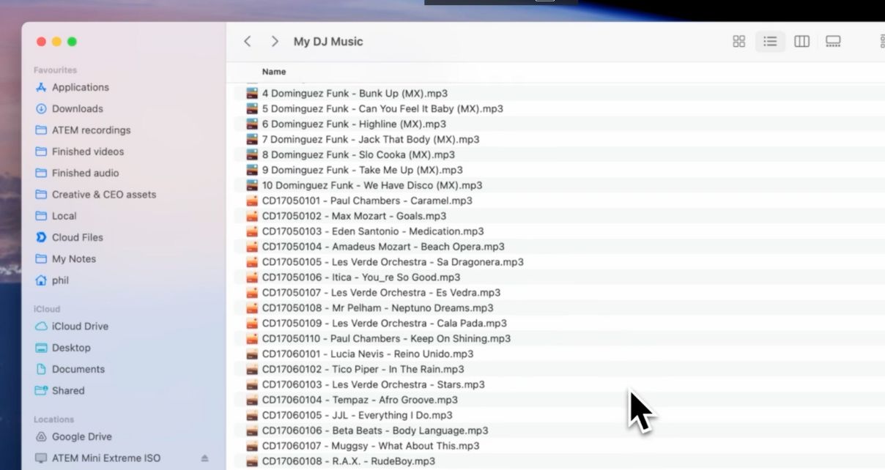Click the My DJ Music window title
The height and width of the screenshot is (470, 885).
point(328,42)
